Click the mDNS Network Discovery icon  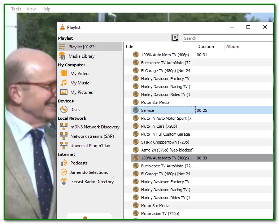pos(64,127)
